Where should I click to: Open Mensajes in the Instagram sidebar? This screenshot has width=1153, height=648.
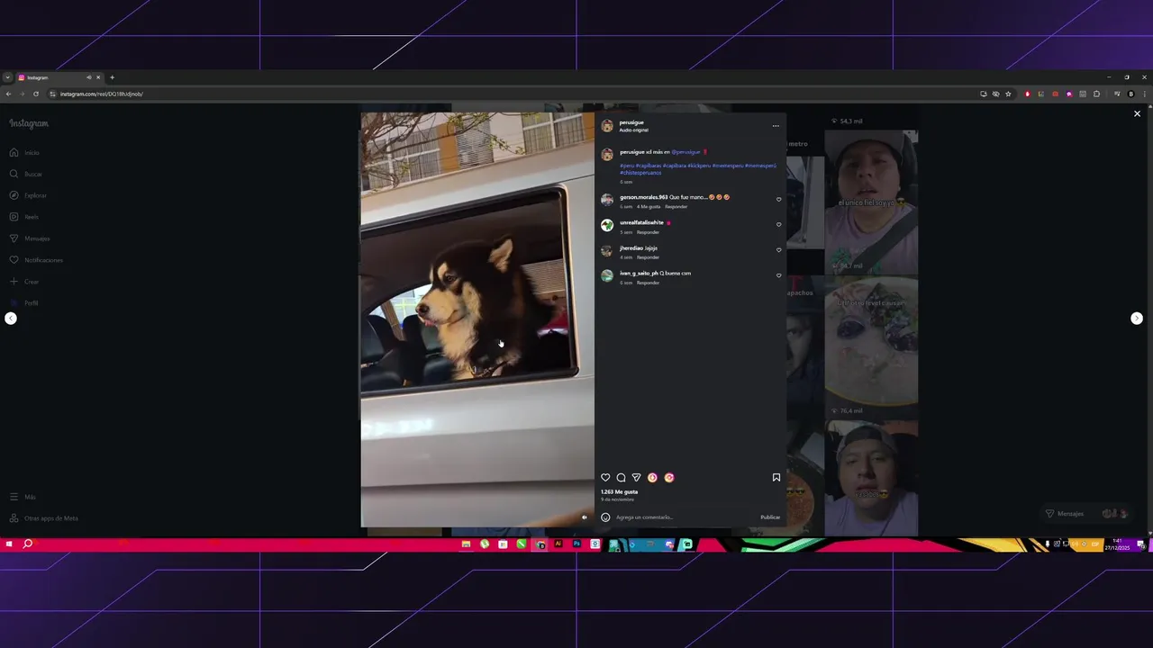(x=30, y=239)
